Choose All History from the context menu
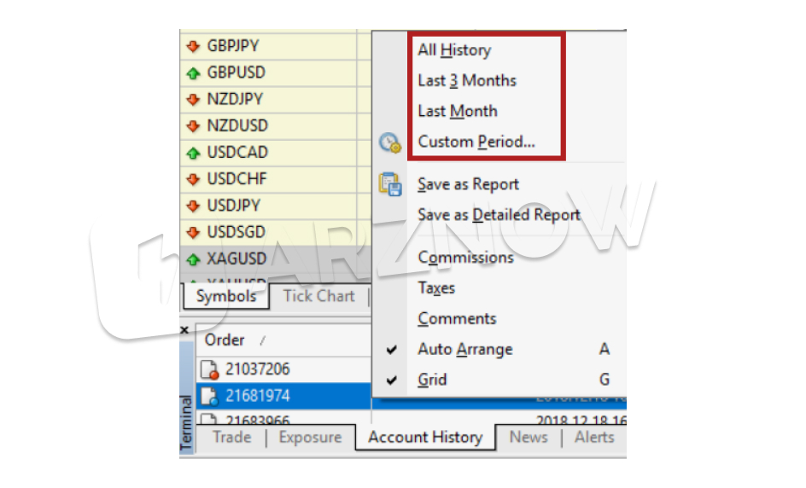 click(454, 50)
